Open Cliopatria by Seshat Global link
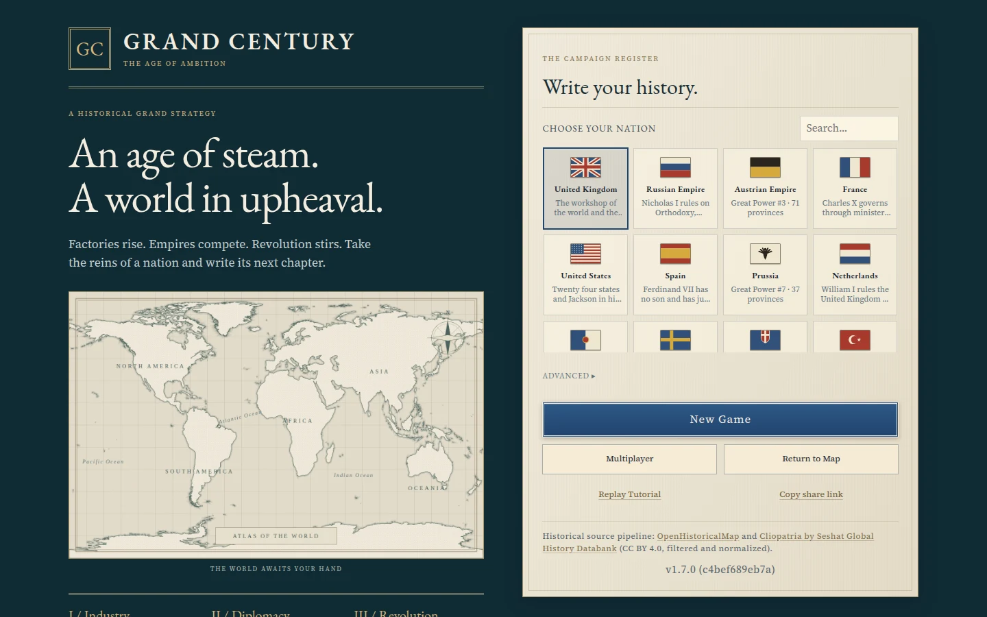This screenshot has width=987, height=617. 708,542
